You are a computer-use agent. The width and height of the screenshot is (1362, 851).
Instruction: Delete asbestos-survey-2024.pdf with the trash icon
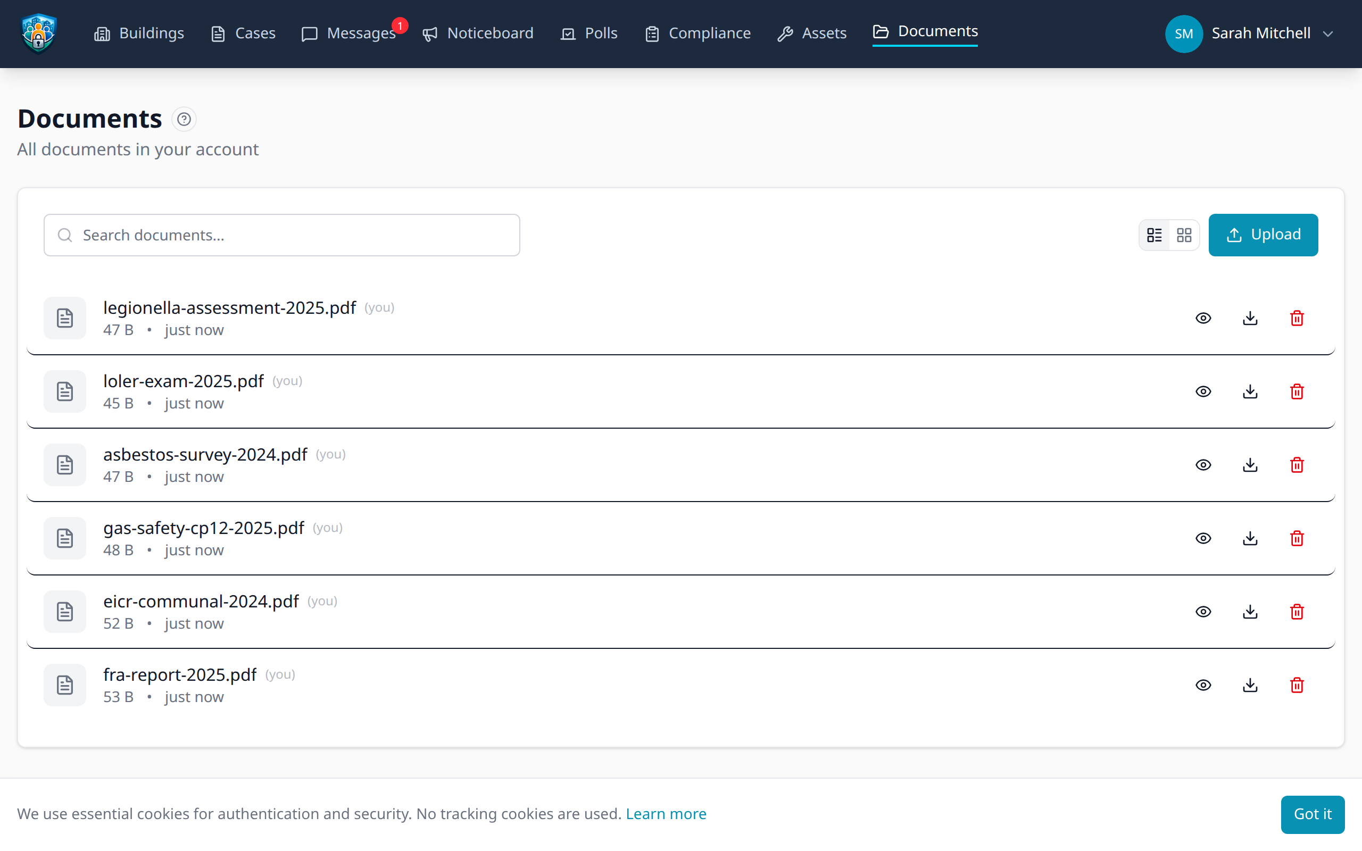1297,465
